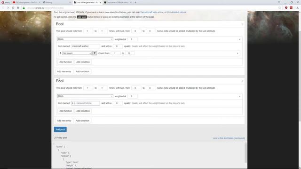The width and height of the screenshot is (301, 169).
Task: Click the empty item name field in second pool
Action: coord(86,103)
